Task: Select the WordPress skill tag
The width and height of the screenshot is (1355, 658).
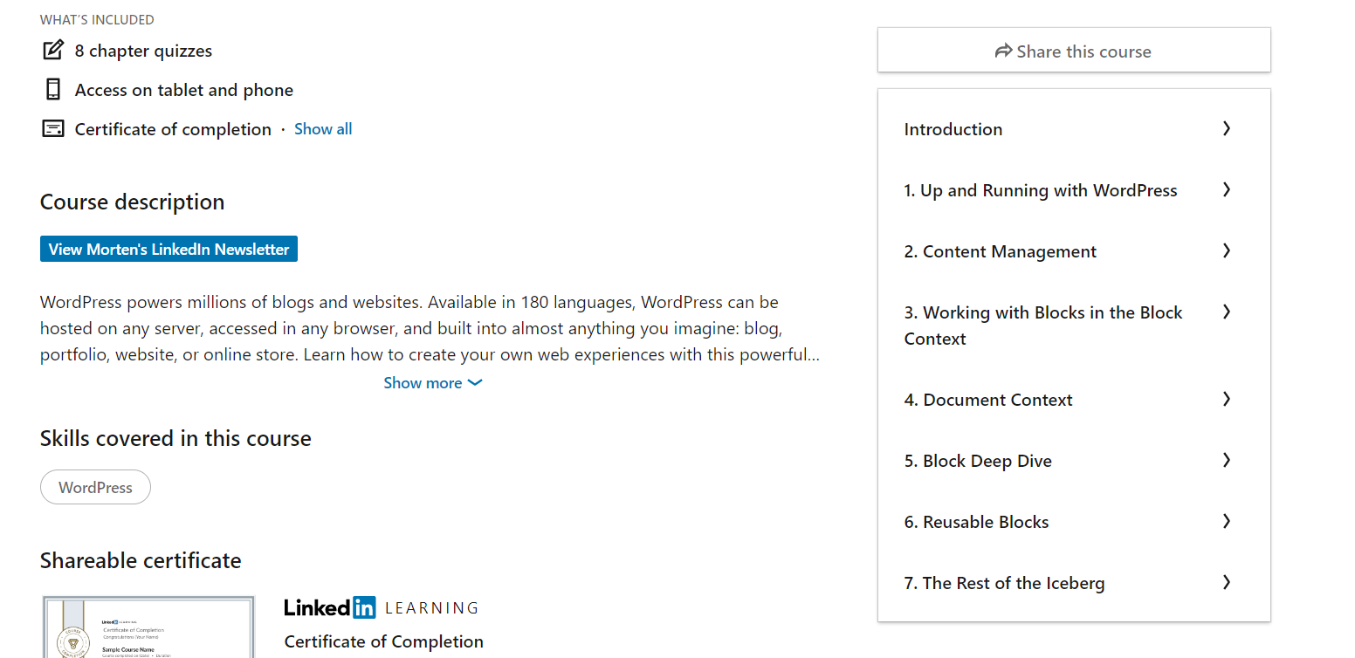Action: click(95, 487)
